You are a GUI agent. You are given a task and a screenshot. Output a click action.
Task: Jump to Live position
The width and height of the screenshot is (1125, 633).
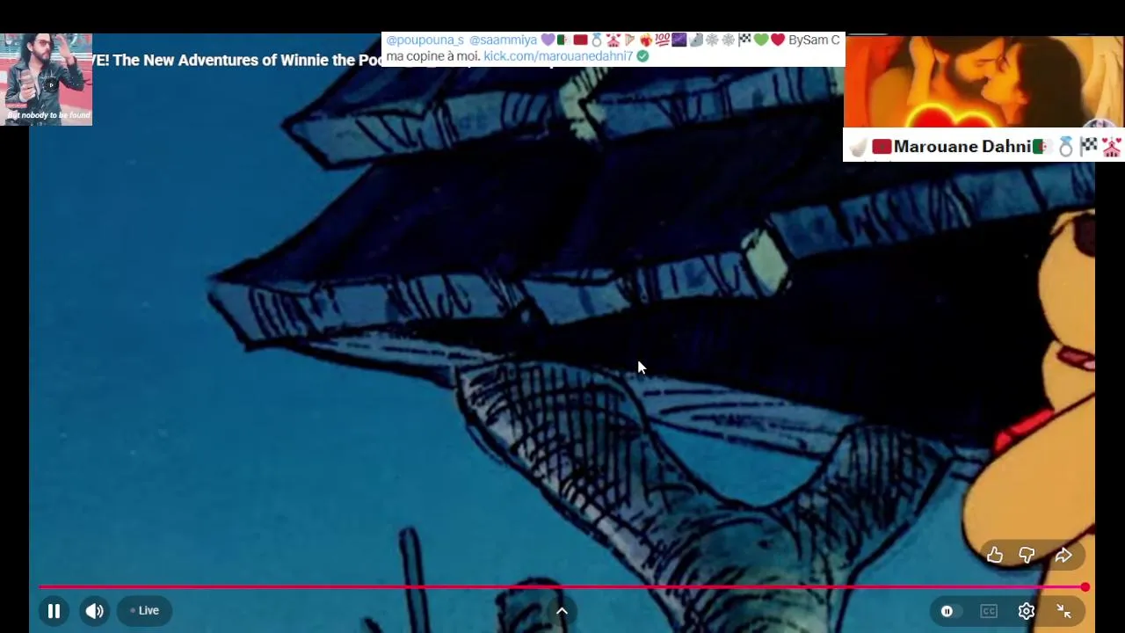pyautogui.click(x=144, y=611)
